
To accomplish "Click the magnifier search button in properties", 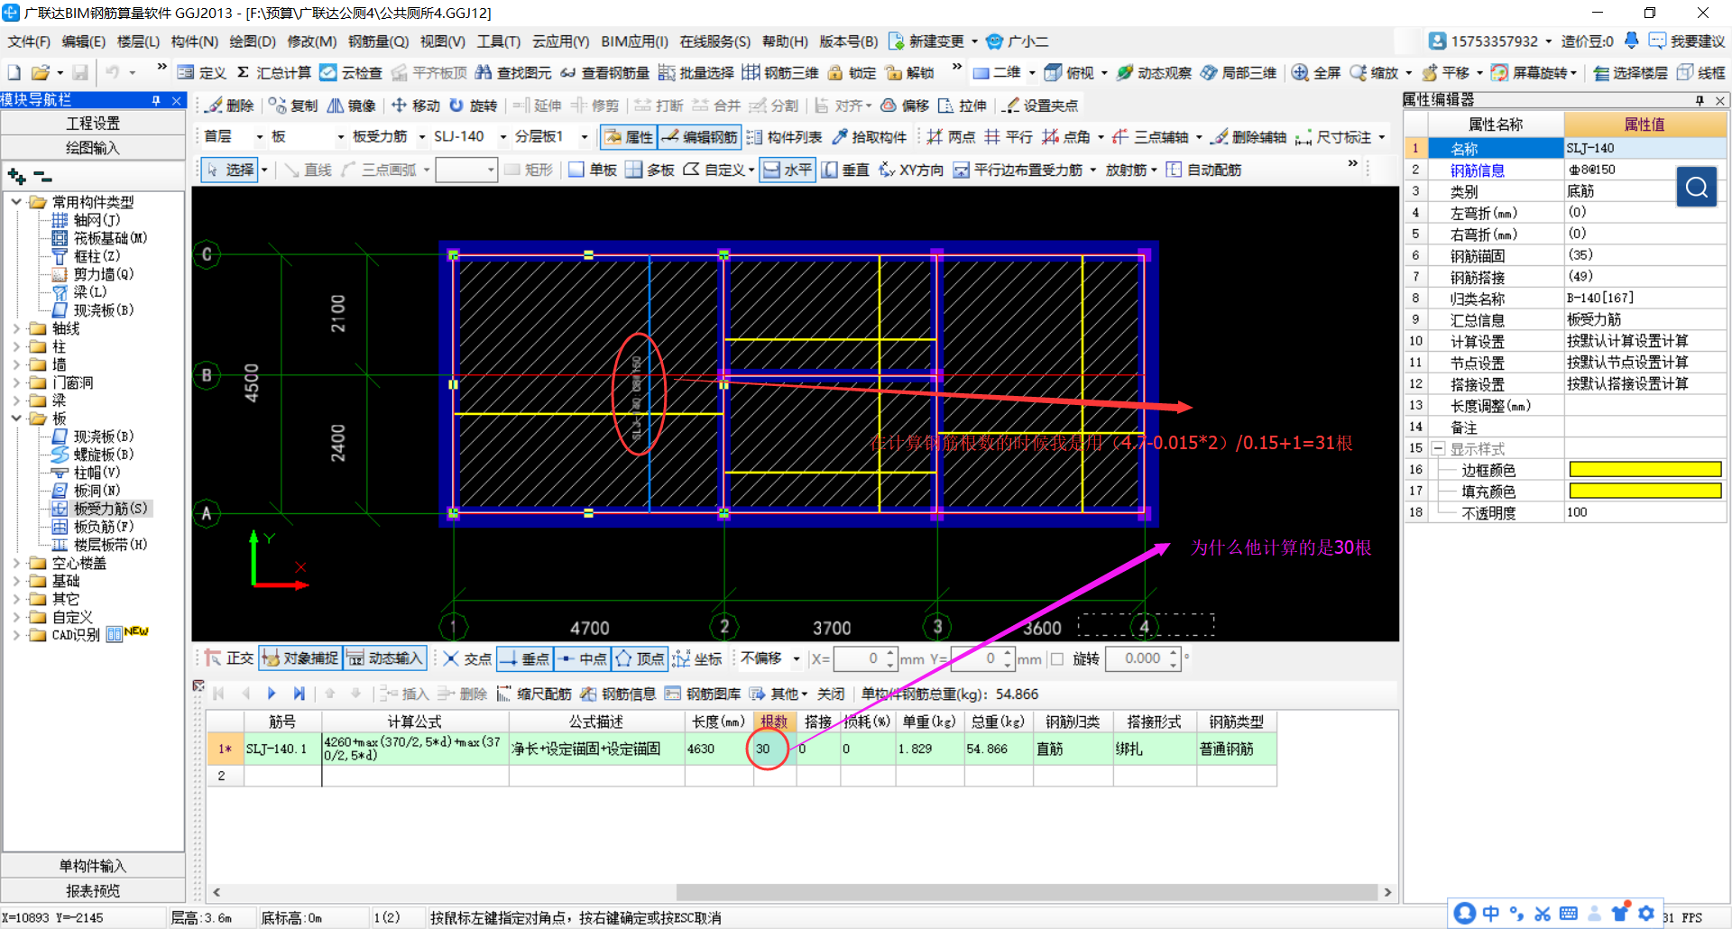I will (x=1697, y=187).
